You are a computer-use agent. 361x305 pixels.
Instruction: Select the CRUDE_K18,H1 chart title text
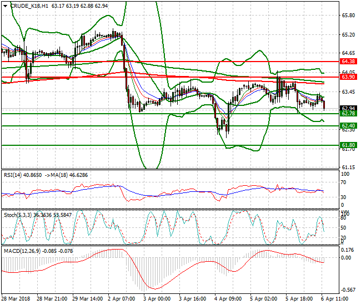(29, 6)
